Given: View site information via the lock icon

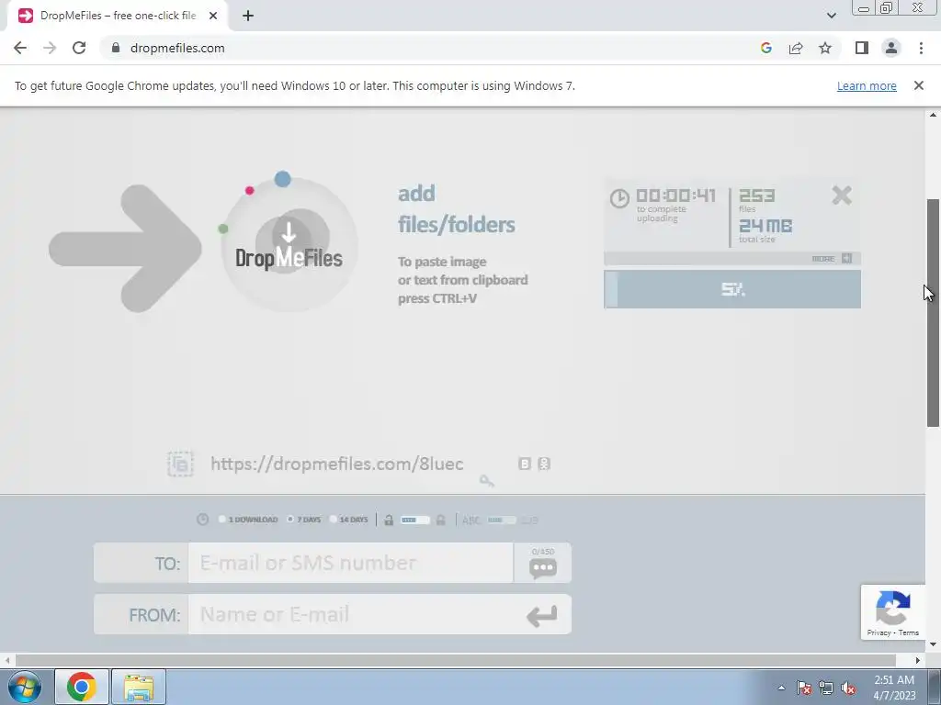Looking at the screenshot, I should (116, 48).
